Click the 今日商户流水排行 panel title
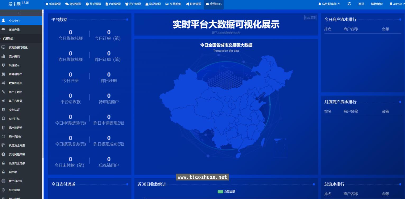This screenshot has width=405, height=199. 340,20
